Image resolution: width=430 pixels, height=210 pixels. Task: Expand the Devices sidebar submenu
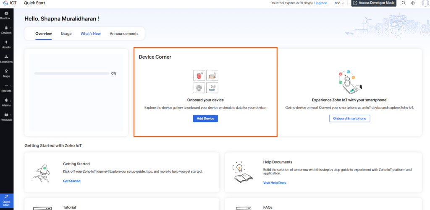pyautogui.click(x=10, y=28)
